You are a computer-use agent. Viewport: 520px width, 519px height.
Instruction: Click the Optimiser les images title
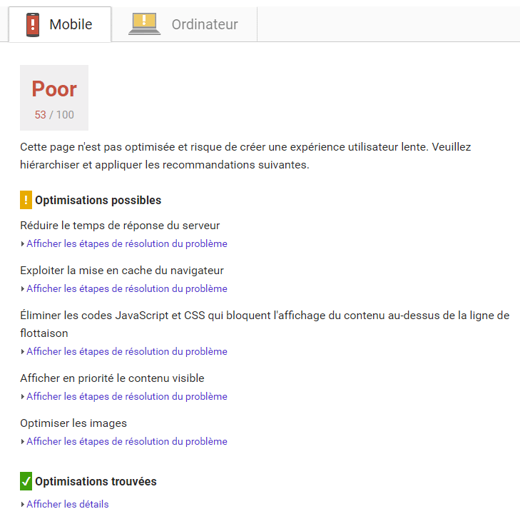click(x=73, y=423)
